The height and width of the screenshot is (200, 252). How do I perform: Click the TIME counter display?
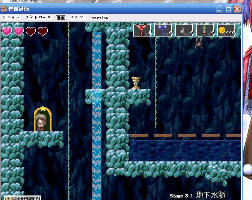coord(23,198)
